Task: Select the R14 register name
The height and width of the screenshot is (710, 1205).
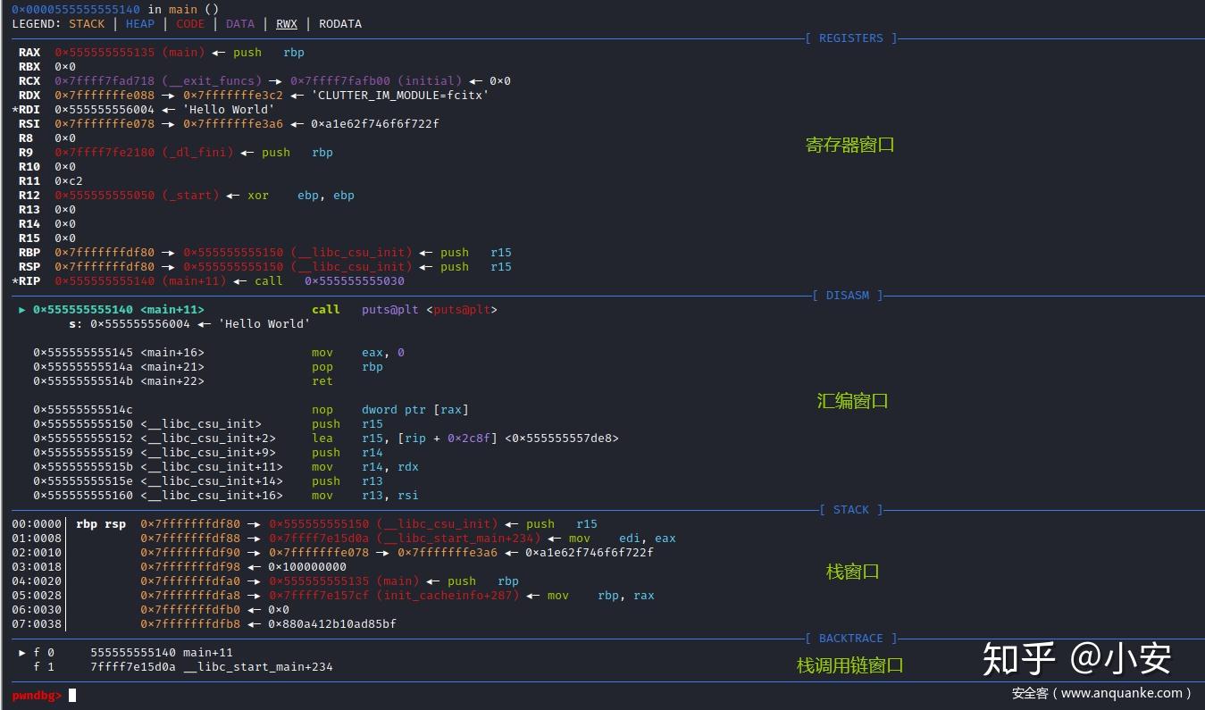Action: [x=29, y=223]
